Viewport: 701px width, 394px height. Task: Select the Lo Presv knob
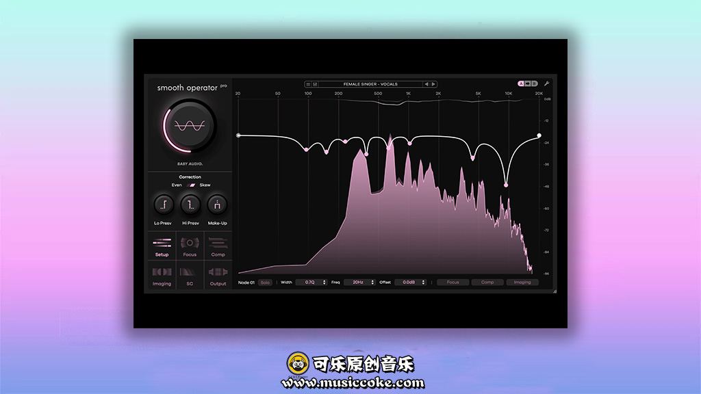pyautogui.click(x=163, y=205)
